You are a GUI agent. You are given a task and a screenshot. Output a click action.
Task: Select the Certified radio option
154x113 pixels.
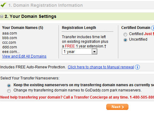[125, 34]
